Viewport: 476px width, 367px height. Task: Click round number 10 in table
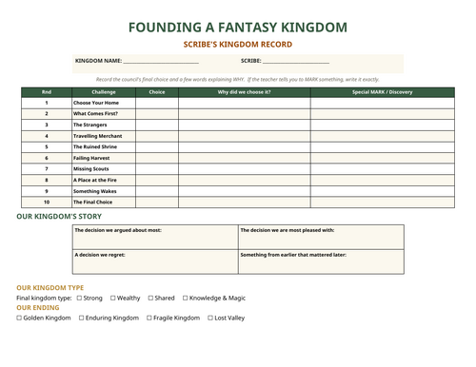(x=47, y=202)
